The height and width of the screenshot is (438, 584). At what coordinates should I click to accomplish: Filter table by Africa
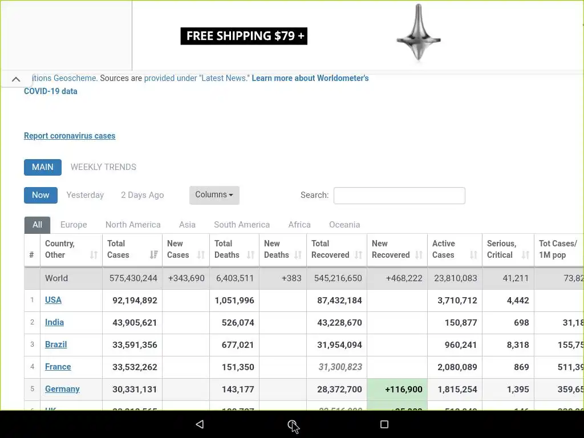click(x=299, y=225)
